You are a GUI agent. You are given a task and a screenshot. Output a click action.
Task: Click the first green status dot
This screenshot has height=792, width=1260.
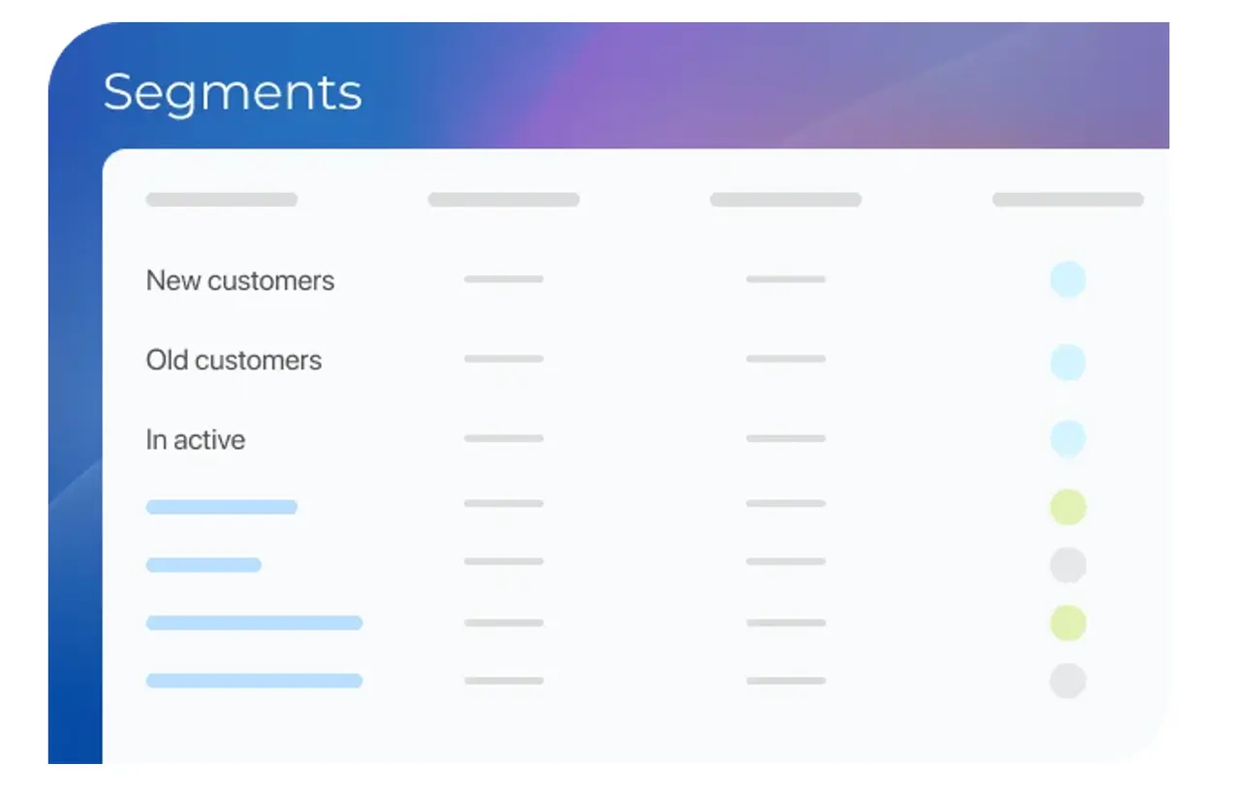pyautogui.click(x=1067, y=507)
